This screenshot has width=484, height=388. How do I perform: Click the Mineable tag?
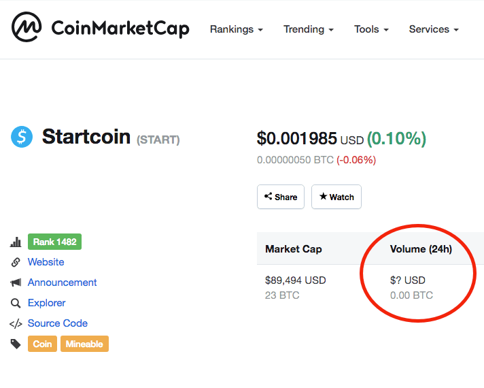[84, 344]
